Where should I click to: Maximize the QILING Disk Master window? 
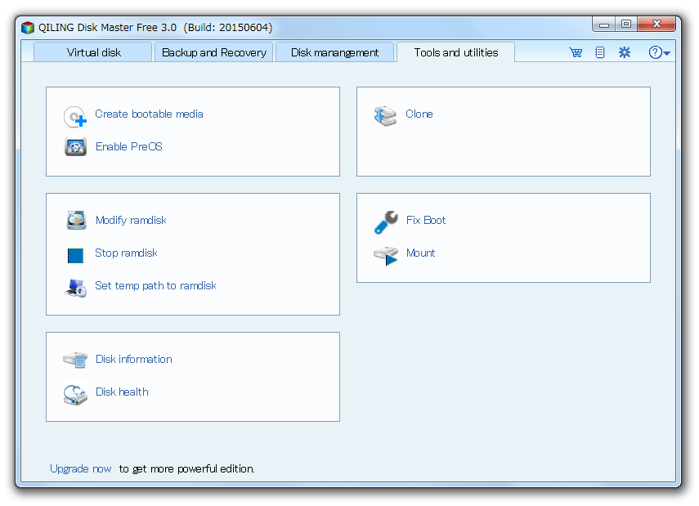click(x=626, y=25)
